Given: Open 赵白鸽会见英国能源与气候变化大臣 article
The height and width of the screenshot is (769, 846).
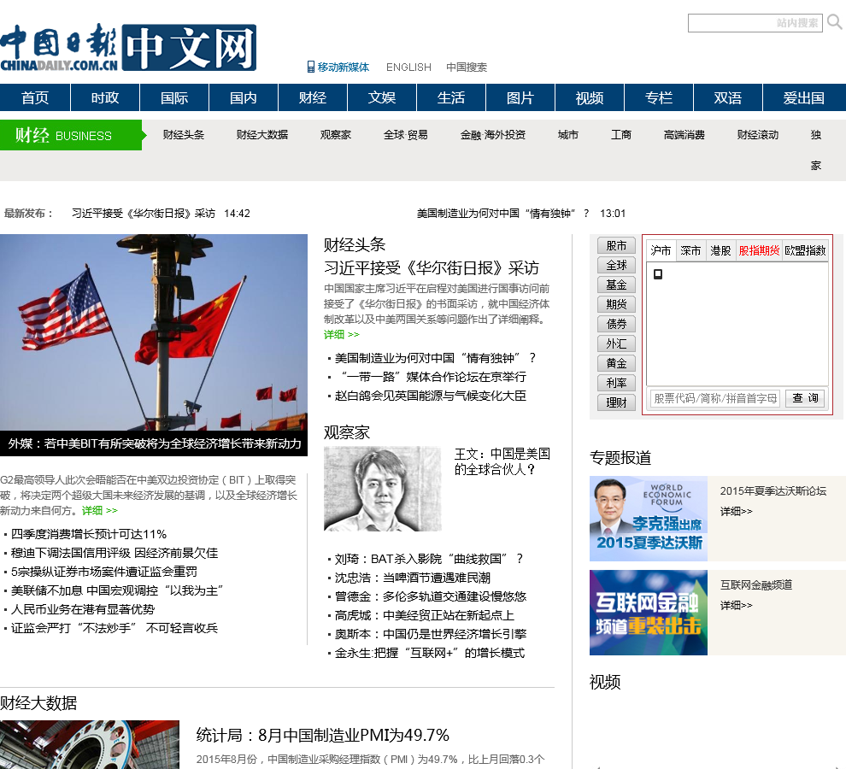Looking at the screenshot, I should pos(430,396).
